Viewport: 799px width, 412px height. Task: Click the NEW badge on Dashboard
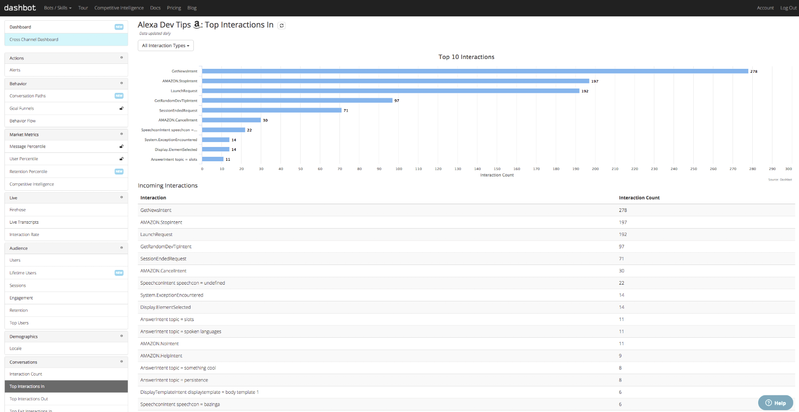coord(119,27)
